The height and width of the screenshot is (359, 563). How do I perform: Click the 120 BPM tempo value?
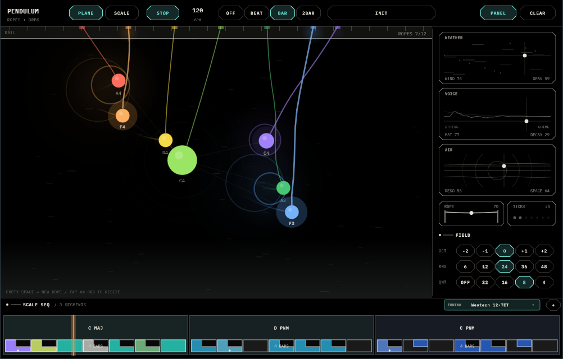click(x=197, y=11)
